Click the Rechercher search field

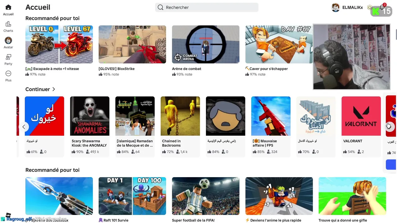[207, 7]
